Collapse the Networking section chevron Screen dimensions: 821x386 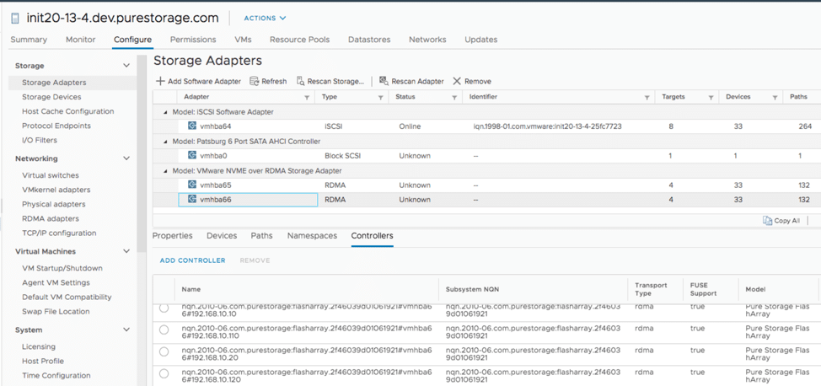point(126,158)
